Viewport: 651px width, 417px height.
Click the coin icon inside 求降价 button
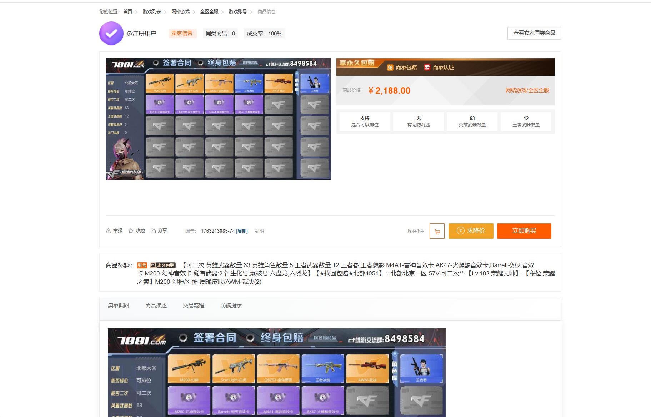461,231
